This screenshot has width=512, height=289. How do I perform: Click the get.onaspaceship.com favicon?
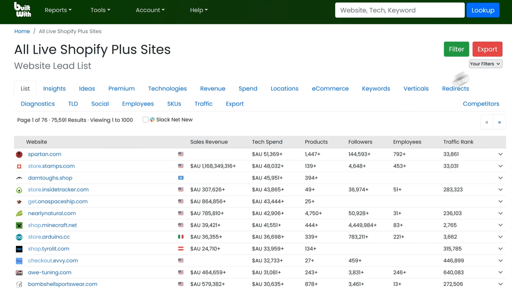pos(19,202)
